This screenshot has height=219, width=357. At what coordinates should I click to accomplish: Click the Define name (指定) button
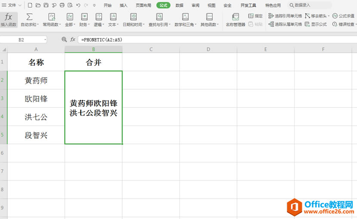coord(255,16)
